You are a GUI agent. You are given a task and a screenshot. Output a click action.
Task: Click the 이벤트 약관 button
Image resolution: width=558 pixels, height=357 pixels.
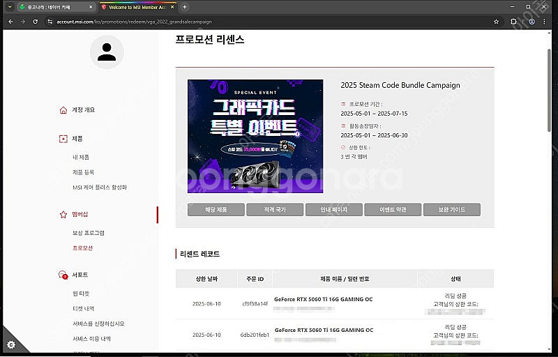[x=393, y=210]
